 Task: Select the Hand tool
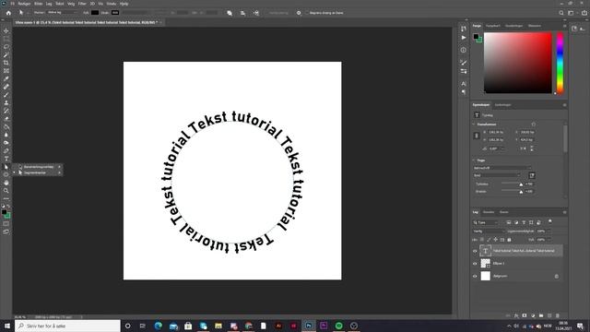point(6,183)
